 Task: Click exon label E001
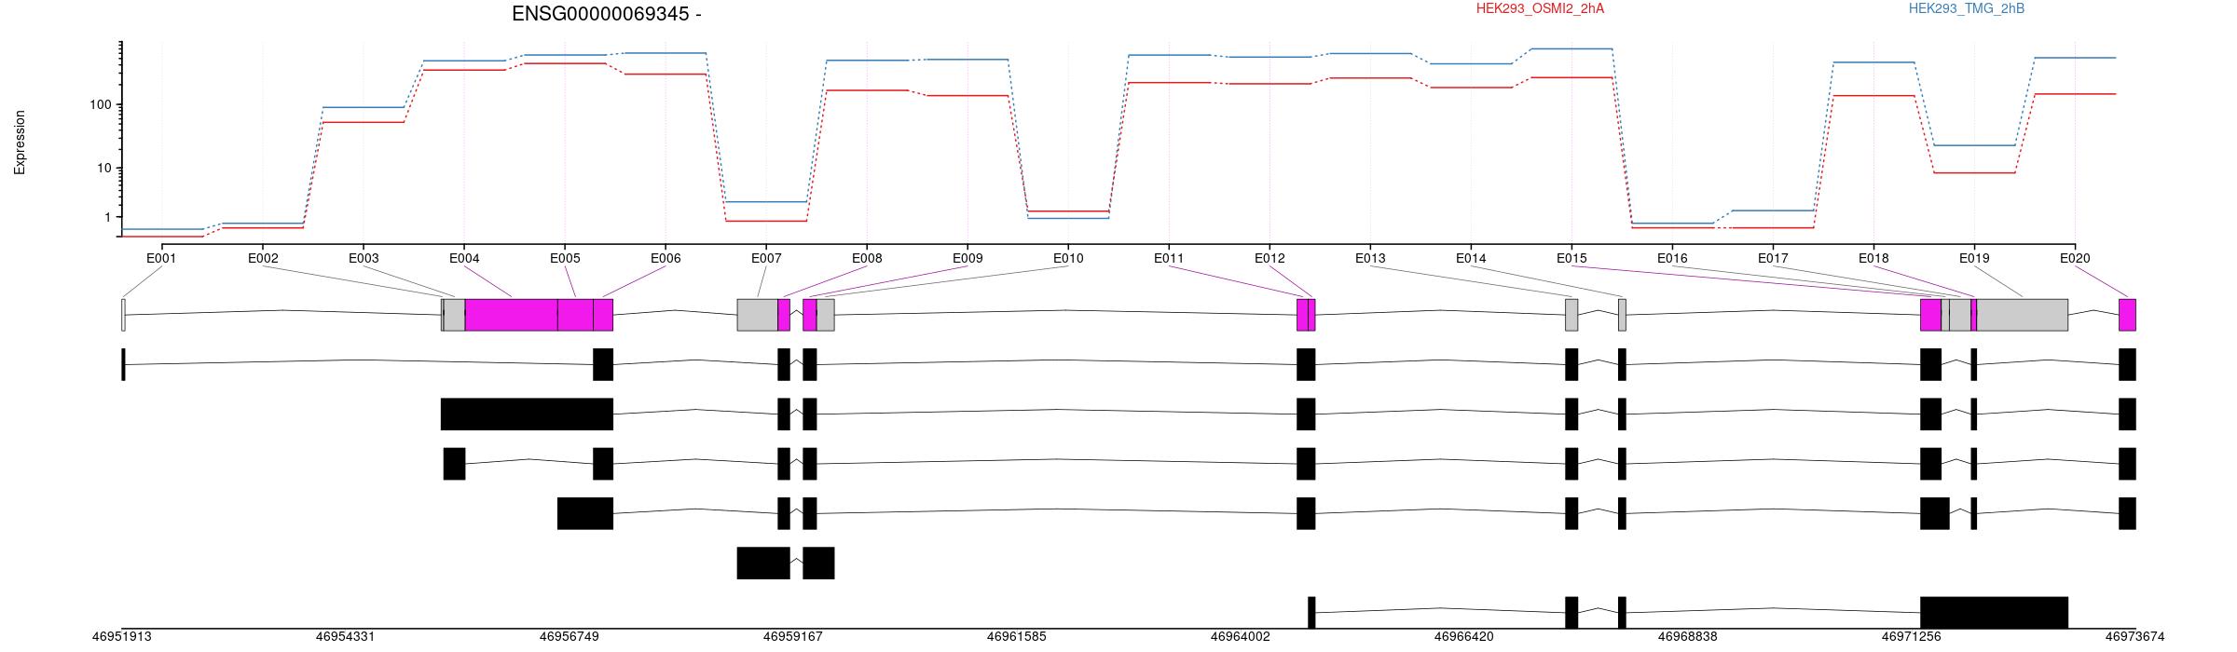(161, 258)
